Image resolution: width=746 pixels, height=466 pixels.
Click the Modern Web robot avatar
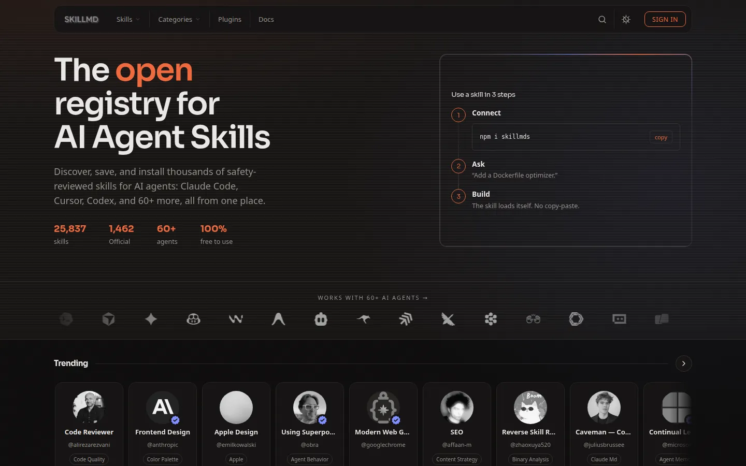tap(383, 407)
